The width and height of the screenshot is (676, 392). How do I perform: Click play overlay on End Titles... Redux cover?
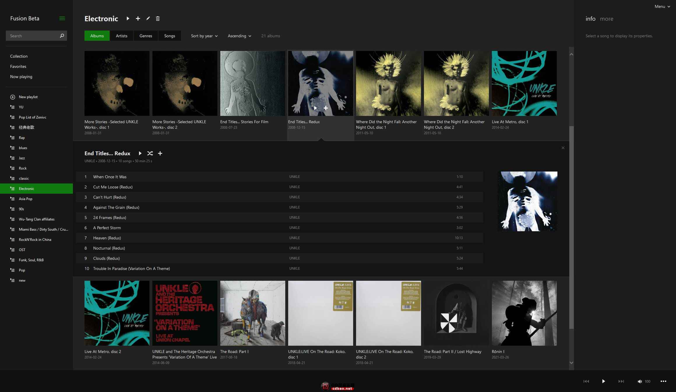click(x=315, y=108)
